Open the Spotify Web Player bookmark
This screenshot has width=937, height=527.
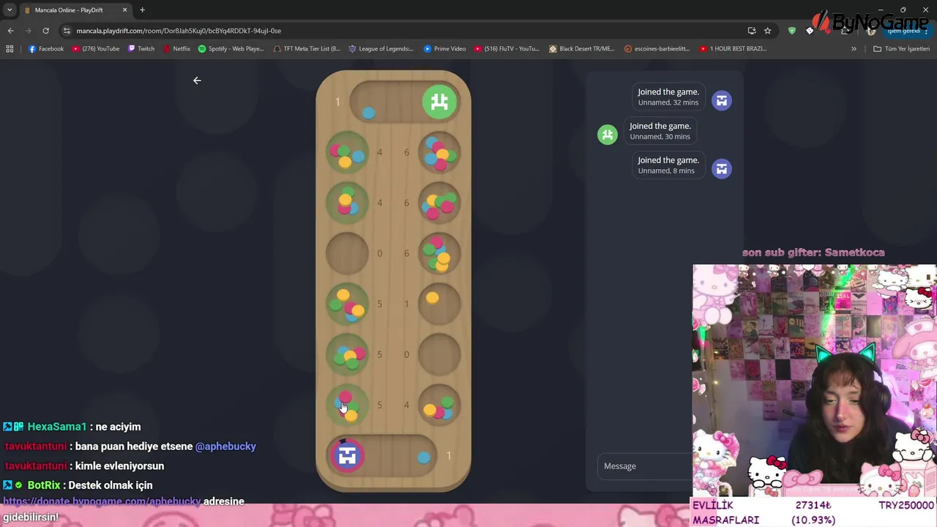pyautogui.click(x=231, y=49)
